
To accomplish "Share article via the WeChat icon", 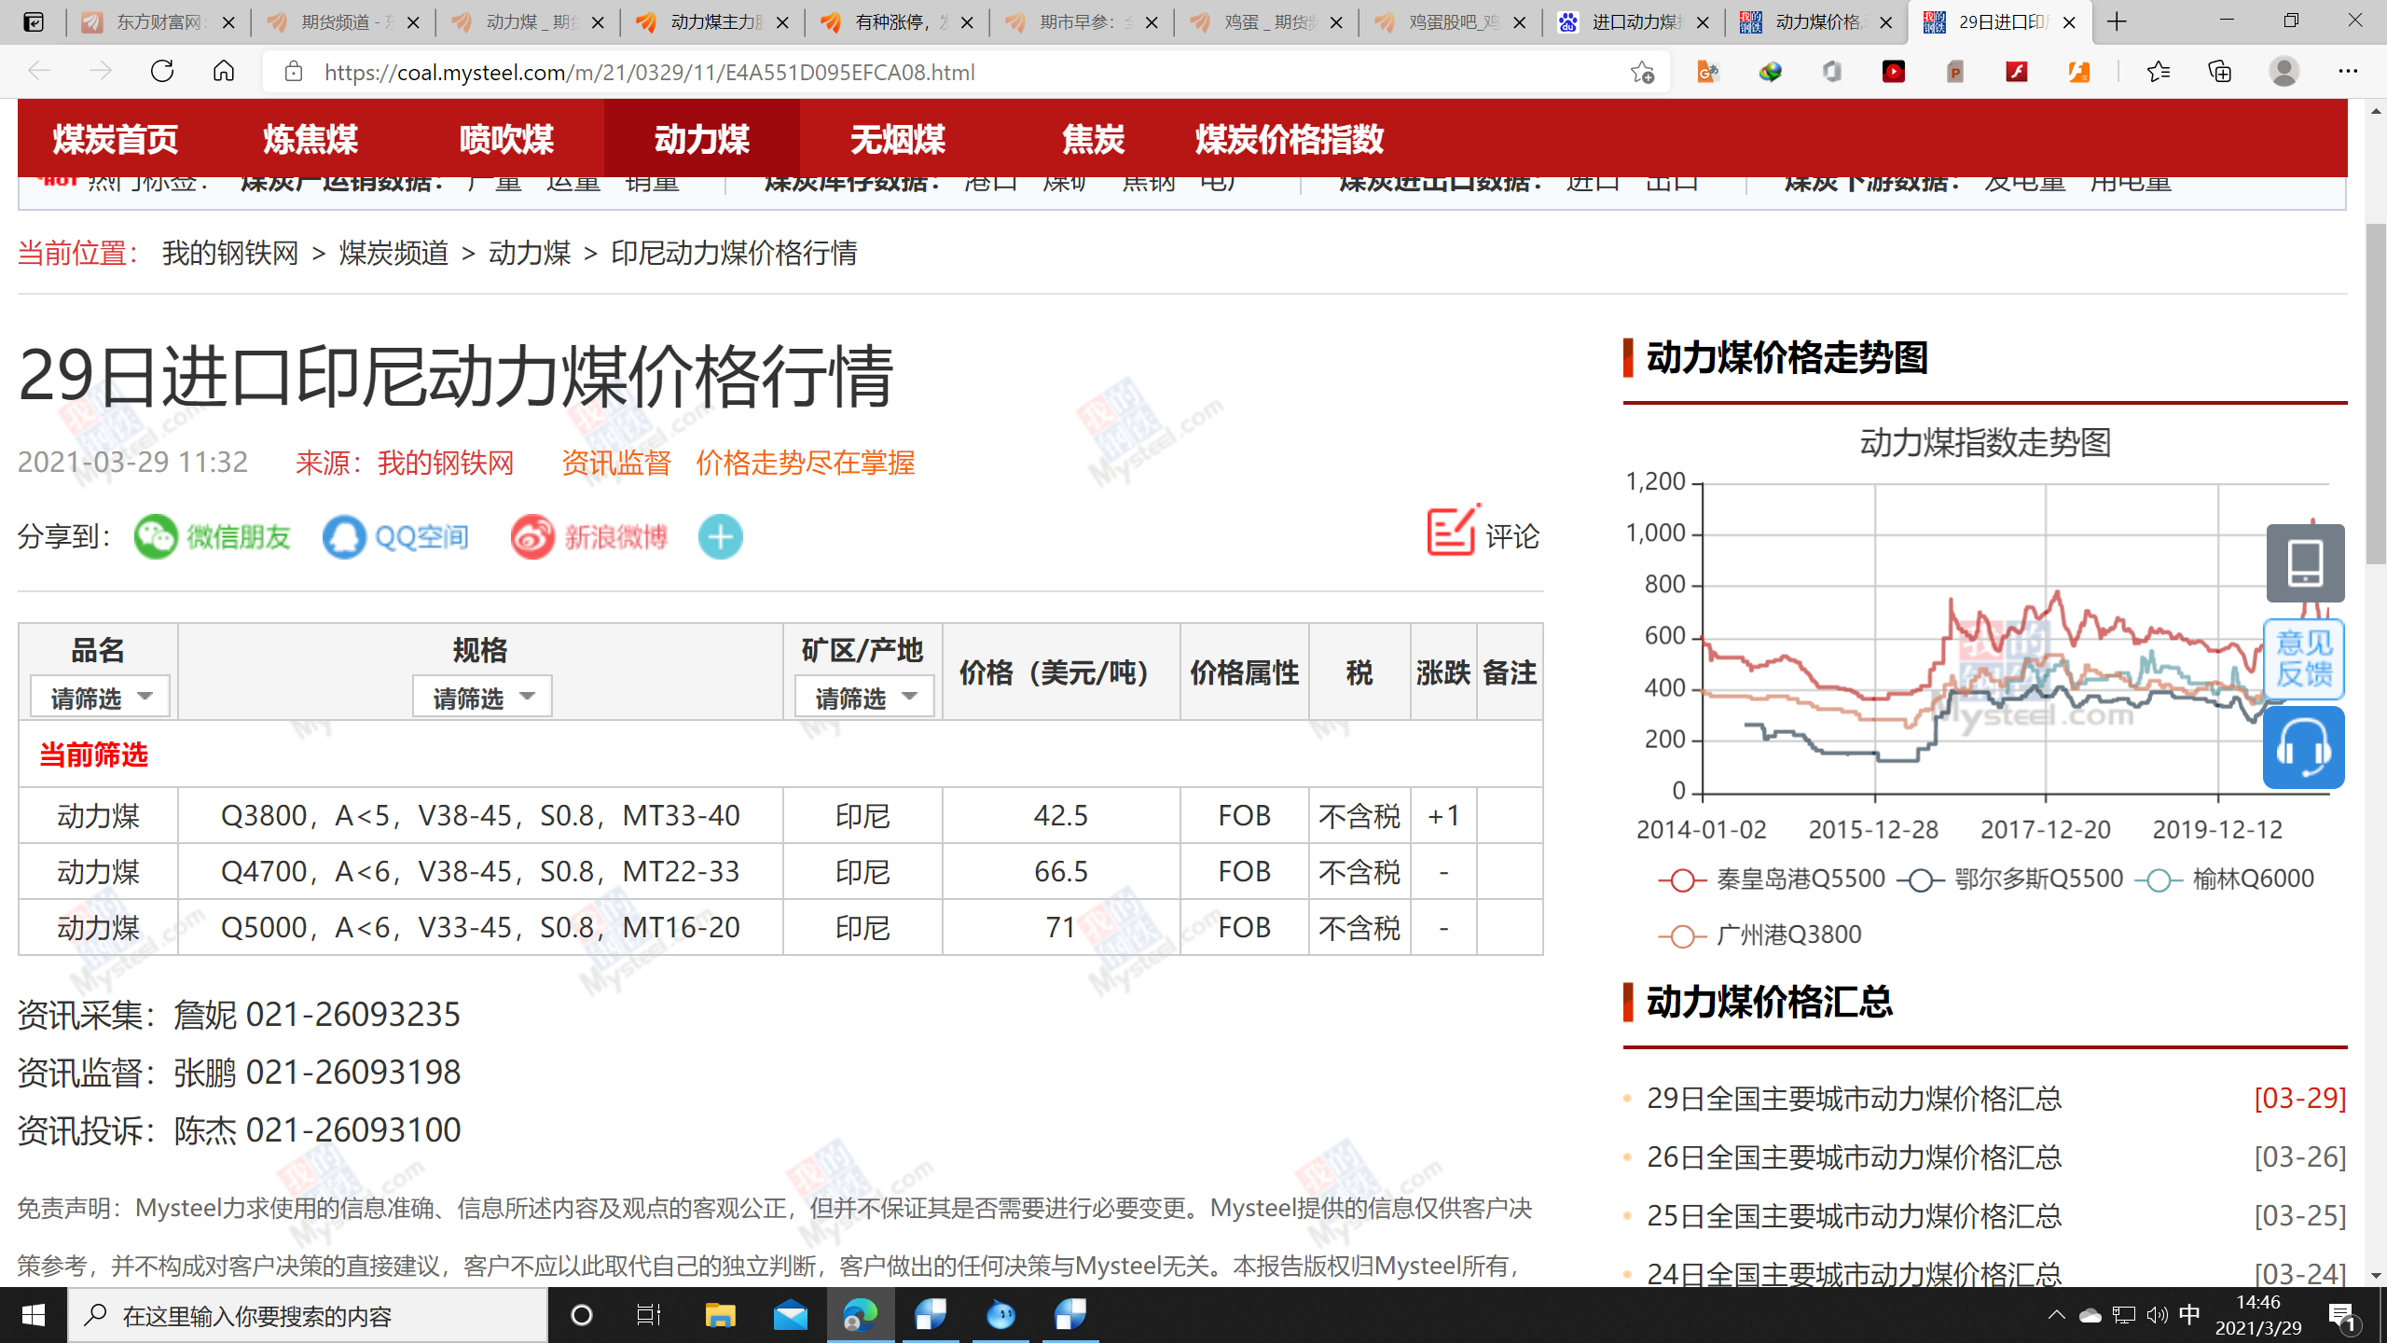I will coord(156,537).
